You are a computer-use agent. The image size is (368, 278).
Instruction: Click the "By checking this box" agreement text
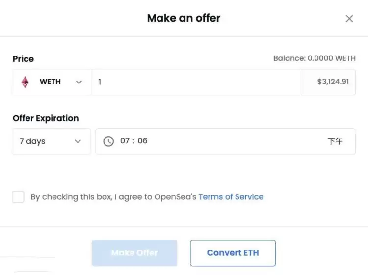coord(113,197)
